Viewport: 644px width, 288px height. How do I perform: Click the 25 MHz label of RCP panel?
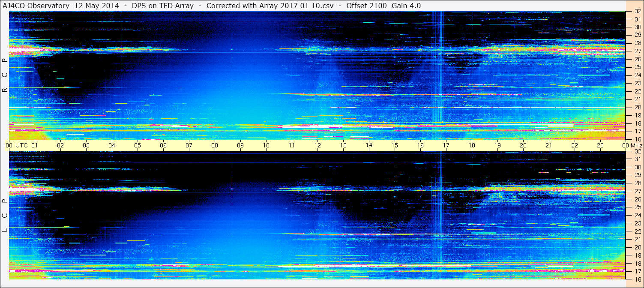coord(638,67)
